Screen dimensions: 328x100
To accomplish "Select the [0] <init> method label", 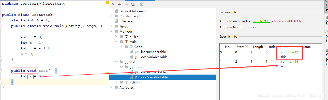I will click(x=131, y=36).
